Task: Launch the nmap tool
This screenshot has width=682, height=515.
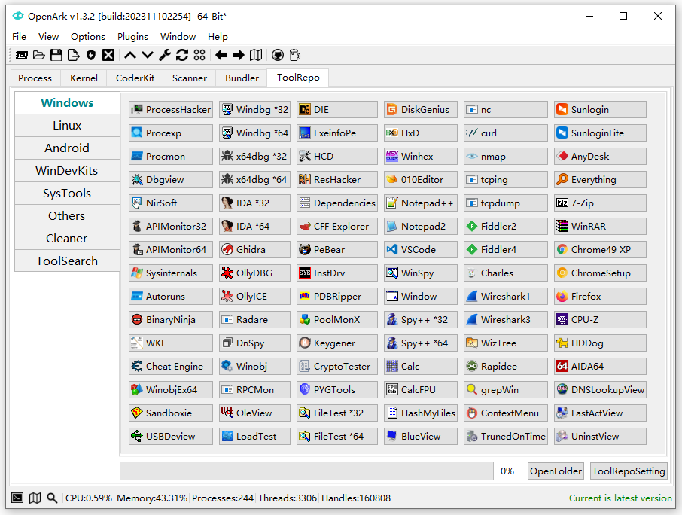Action: 505,156
